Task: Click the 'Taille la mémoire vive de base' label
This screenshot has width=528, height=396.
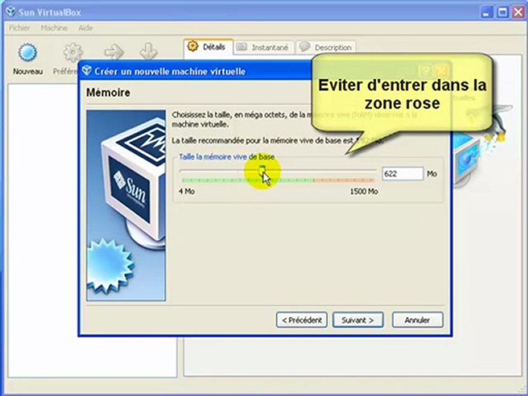Action: 227,157
